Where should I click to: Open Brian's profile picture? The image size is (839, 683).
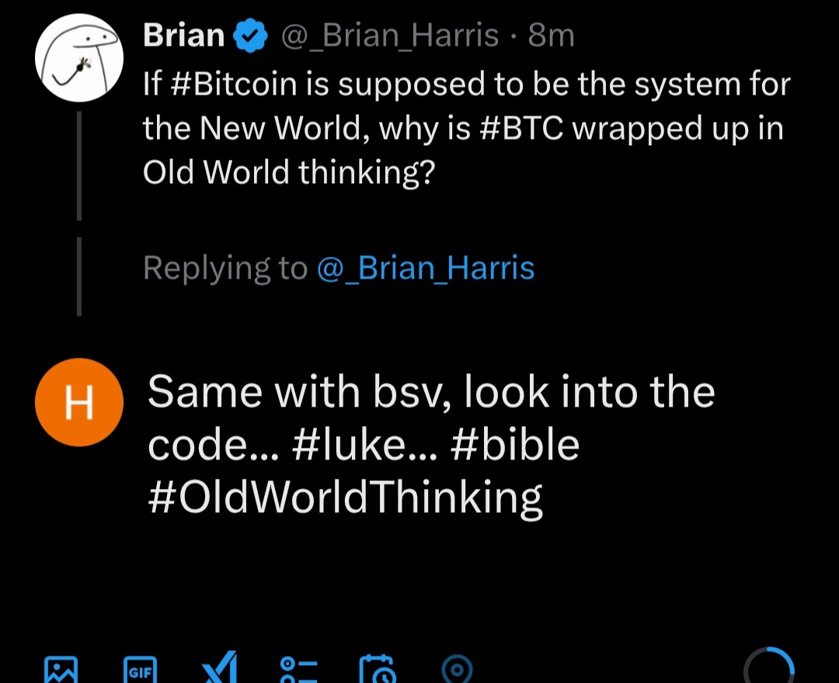(79, 57)
